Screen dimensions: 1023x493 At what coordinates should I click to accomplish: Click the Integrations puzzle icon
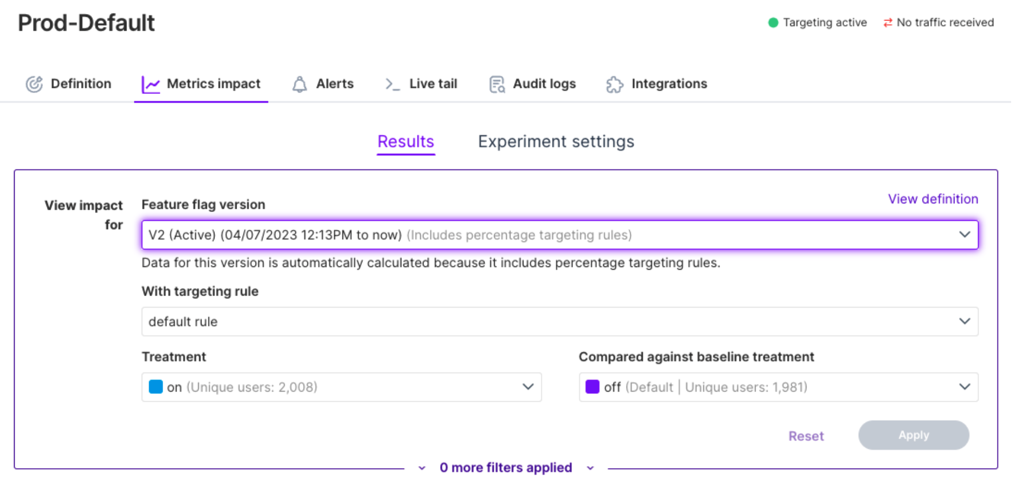[x=615, y=84]
